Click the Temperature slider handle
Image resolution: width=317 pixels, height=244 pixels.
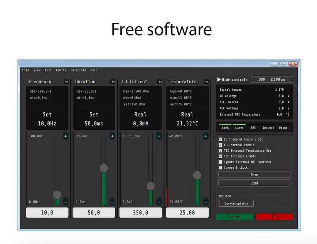pyautogui.click(x=197, y=175)
